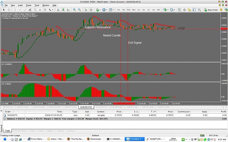Close the Terminal panel with x
The image size is (228, 142).
(1, 111)
